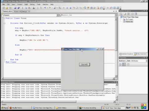Click the Save All toolbar icon
This screenshot has height=111, width=149.
(18, 8)
